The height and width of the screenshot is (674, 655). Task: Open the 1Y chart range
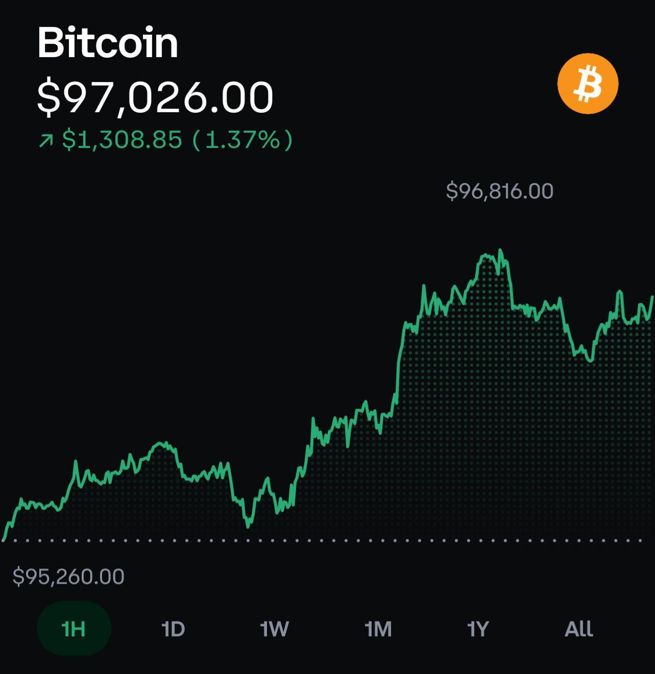478,629
